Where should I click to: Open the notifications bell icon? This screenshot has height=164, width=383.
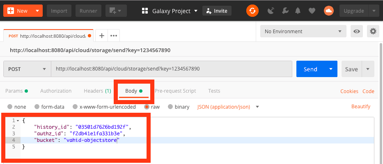coord(298,11)
